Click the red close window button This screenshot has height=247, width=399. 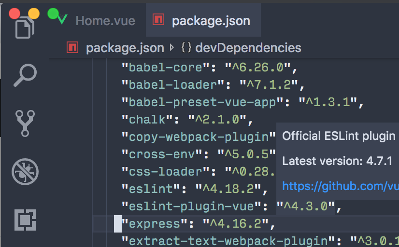click(x=14, y=14)
